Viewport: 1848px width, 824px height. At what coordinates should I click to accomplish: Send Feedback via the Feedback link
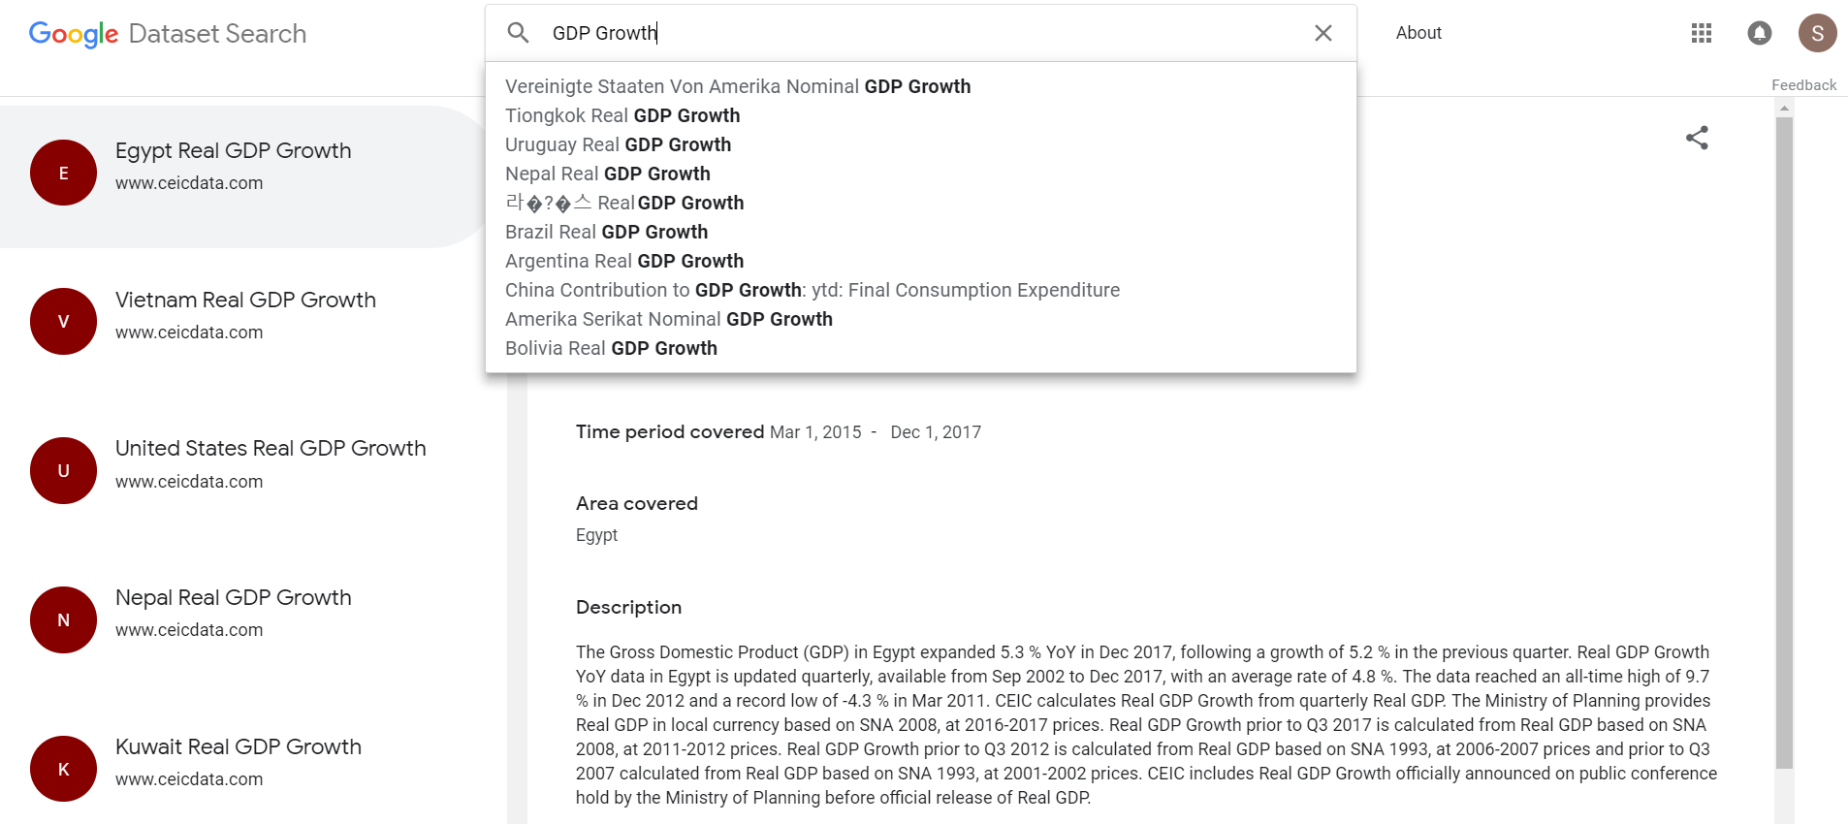coord(1803,85)
